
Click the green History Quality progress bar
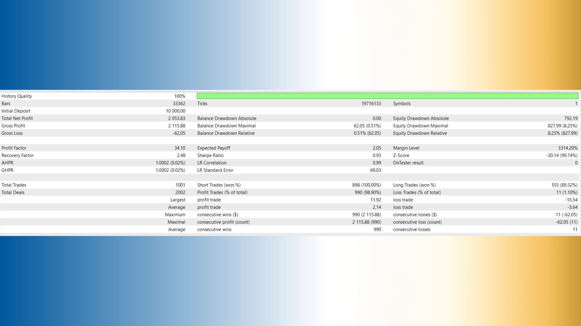(x=387, y=96)
